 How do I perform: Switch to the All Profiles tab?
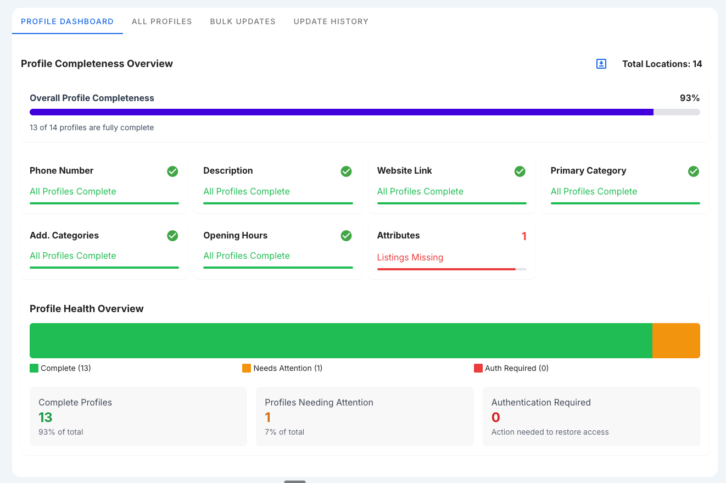(x=161, y=21)
